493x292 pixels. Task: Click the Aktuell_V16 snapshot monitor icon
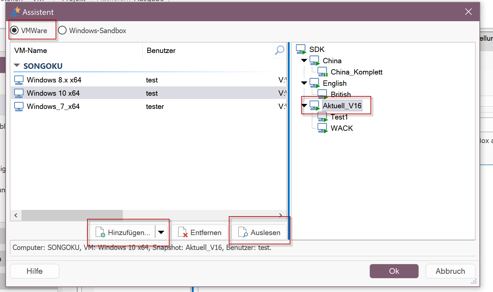click(x=315, y=106)
